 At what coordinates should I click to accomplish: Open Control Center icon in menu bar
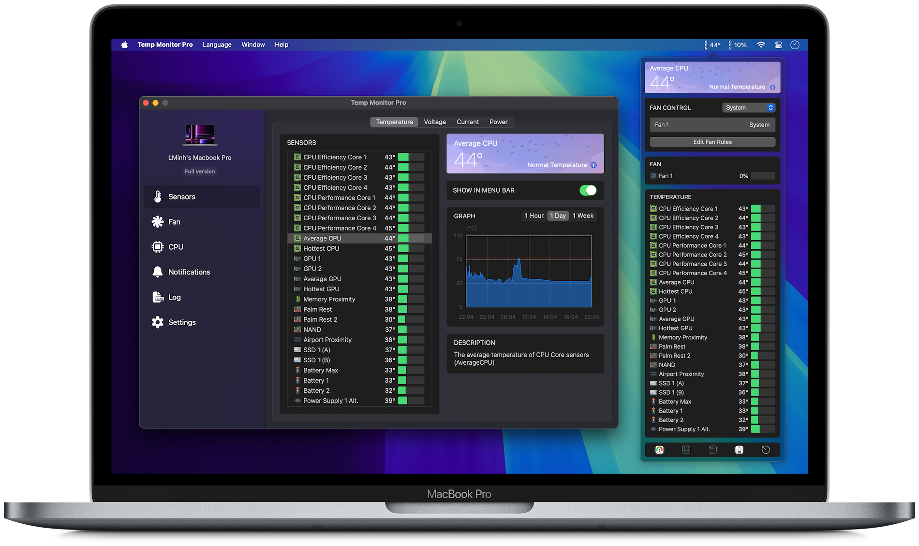[778, 45]
